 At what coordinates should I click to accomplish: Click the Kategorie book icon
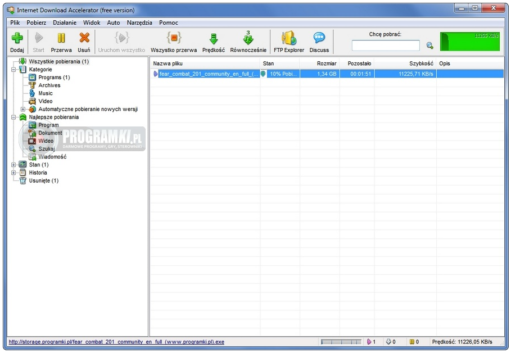coord(23,70)
